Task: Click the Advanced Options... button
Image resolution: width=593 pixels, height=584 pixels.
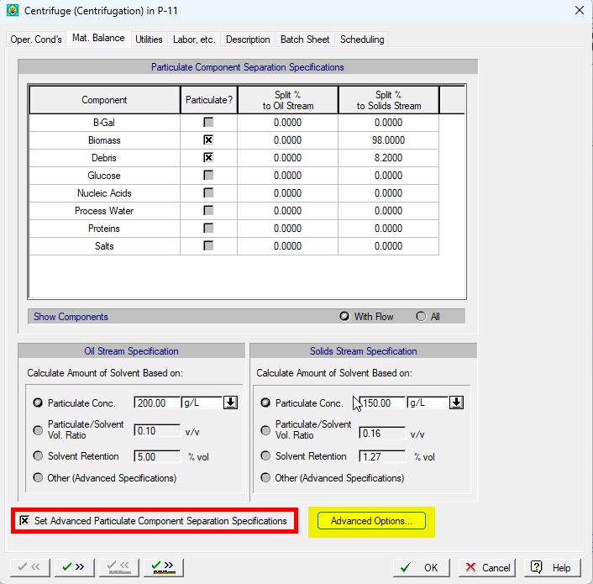Action: tap(371, 521)
